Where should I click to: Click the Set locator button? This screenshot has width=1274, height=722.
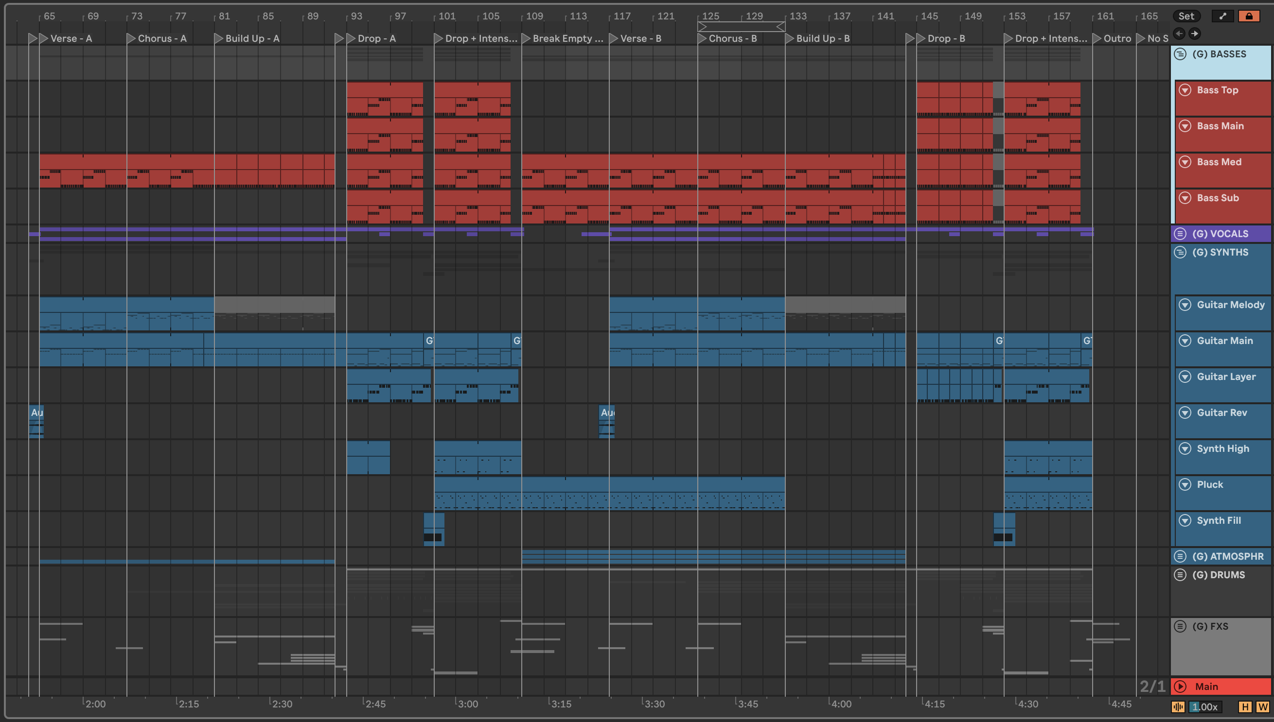click(1186, 16)
